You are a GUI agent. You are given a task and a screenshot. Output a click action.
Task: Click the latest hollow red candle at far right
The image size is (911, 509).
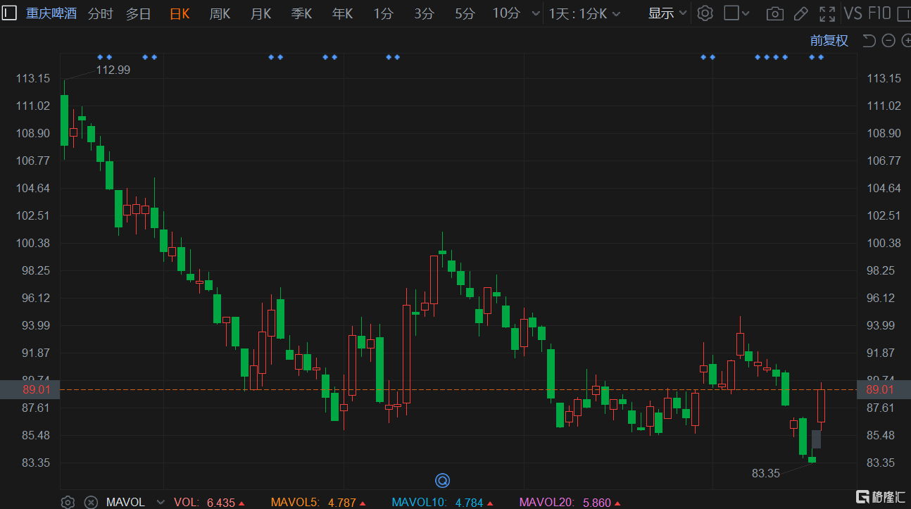pos(821,406)
